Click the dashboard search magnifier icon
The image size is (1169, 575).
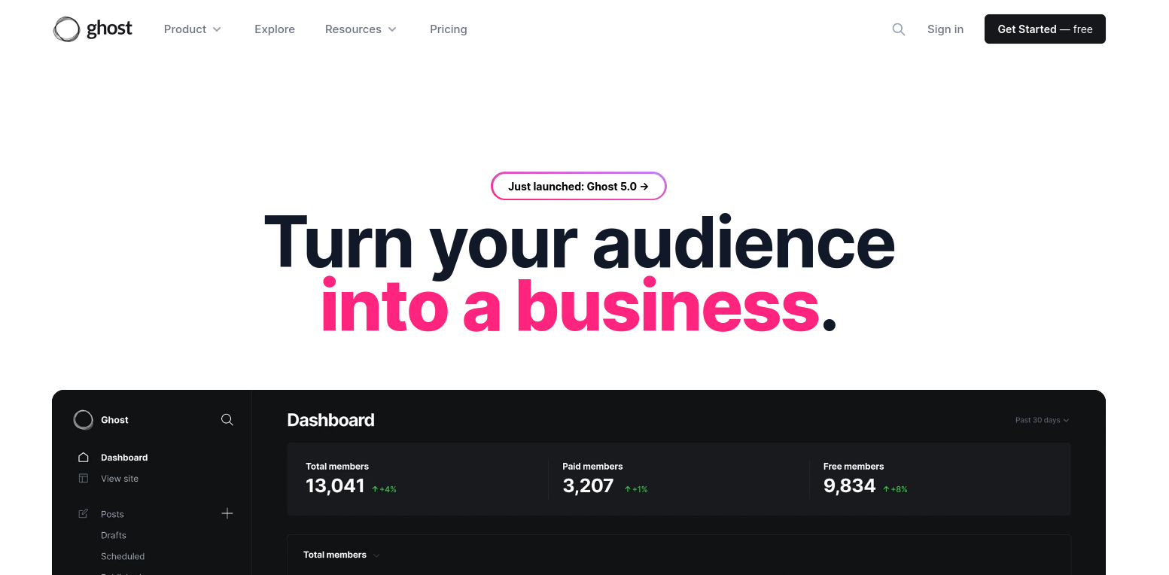227,420
